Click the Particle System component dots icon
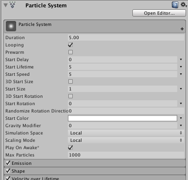The image size is (188, 180). pos(13,5)
